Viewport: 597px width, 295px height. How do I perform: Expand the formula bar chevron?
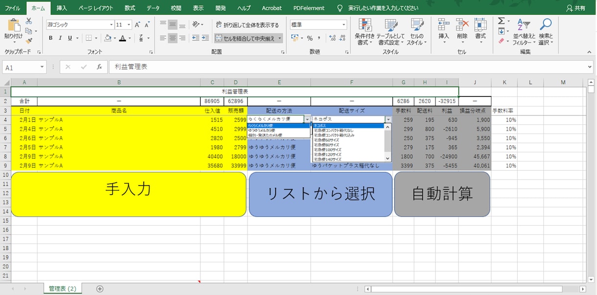point(589,68)
